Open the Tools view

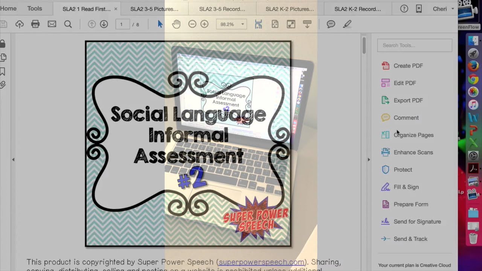pyautogui.click(x=35, y=8)
